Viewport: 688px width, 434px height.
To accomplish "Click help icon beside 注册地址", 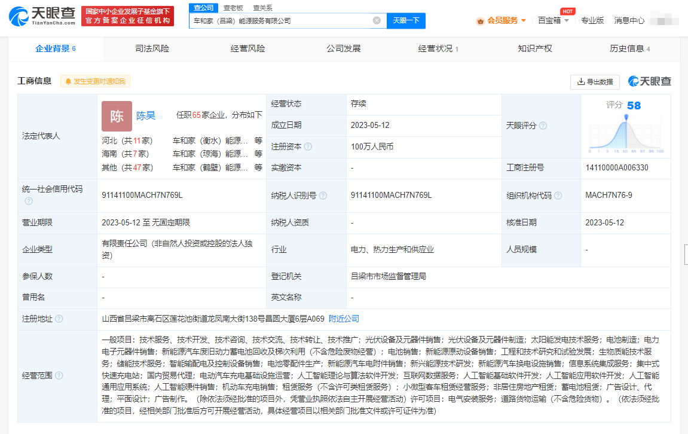I will [59, 319].
